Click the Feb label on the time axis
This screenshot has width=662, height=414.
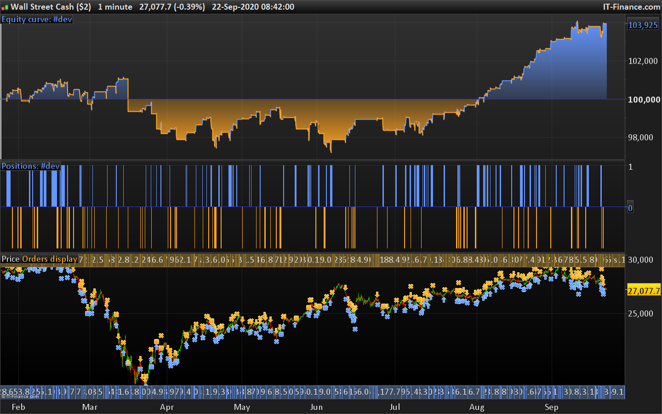point(18,407)
